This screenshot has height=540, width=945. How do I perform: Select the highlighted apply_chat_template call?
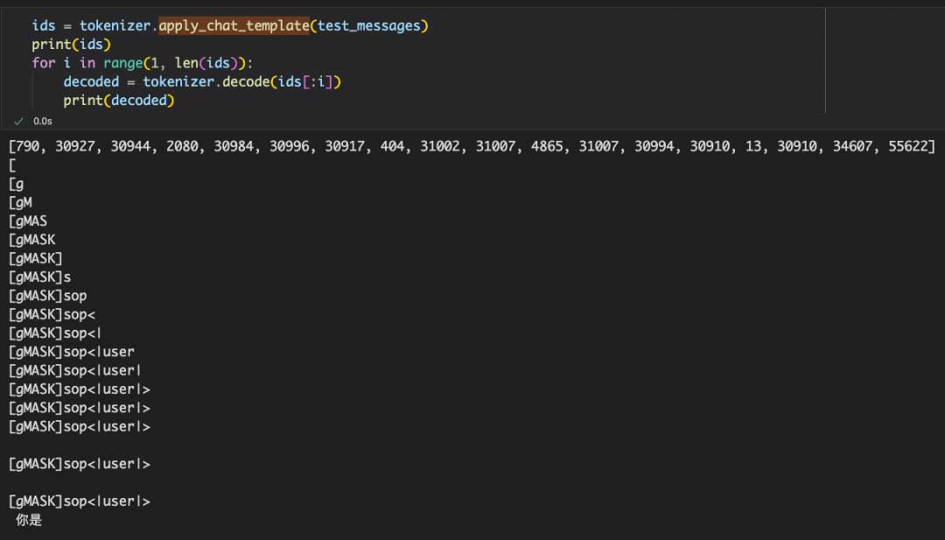point(234,25)
